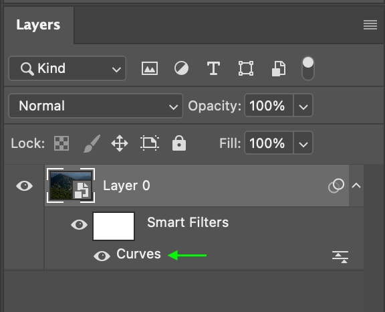Toggle Curves filter visibility eye
Image resolution: width=385 pixels, height=312 pixels.
(102, 256)
